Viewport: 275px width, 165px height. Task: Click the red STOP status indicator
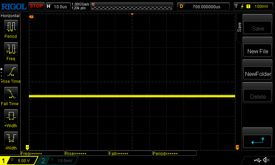tap(36, 6)
